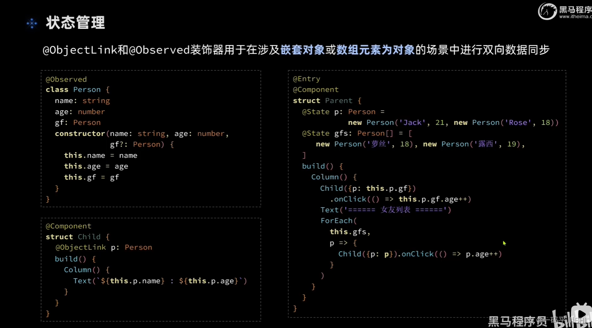
Task: Click @Component above struct Child
Action: click(x=68, y=226)
